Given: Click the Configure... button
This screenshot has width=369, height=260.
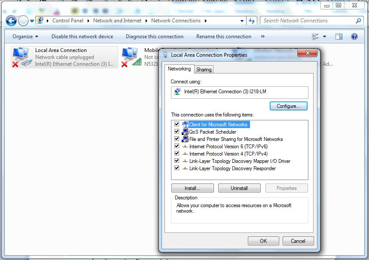Looking at the screenshot, I should coord(289,106).
